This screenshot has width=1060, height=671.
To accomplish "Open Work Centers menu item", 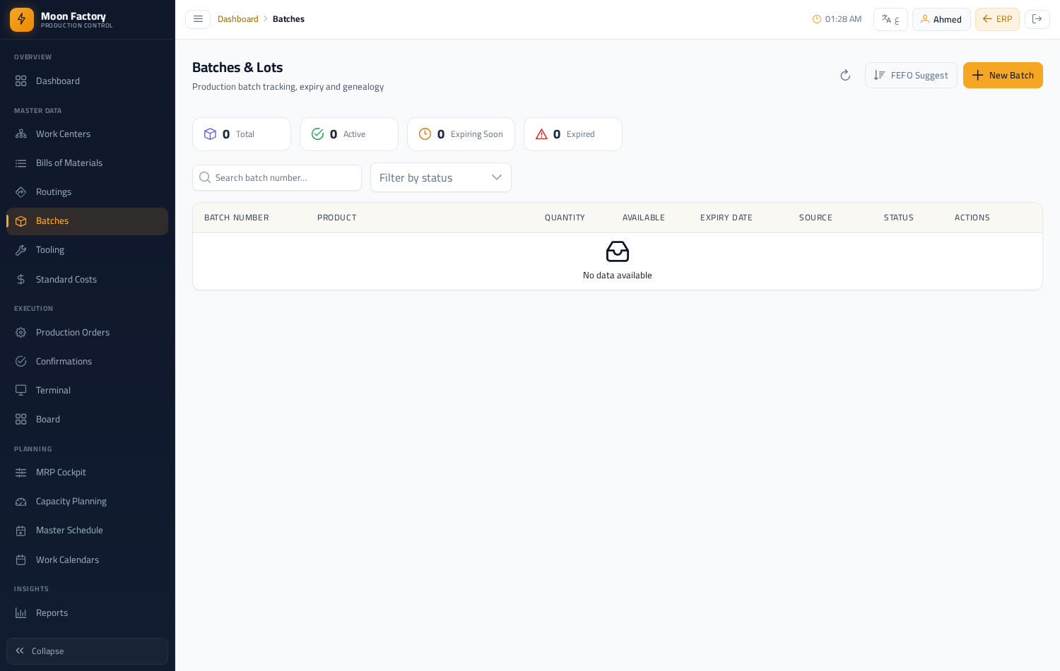I will click(x=87, y=134).
